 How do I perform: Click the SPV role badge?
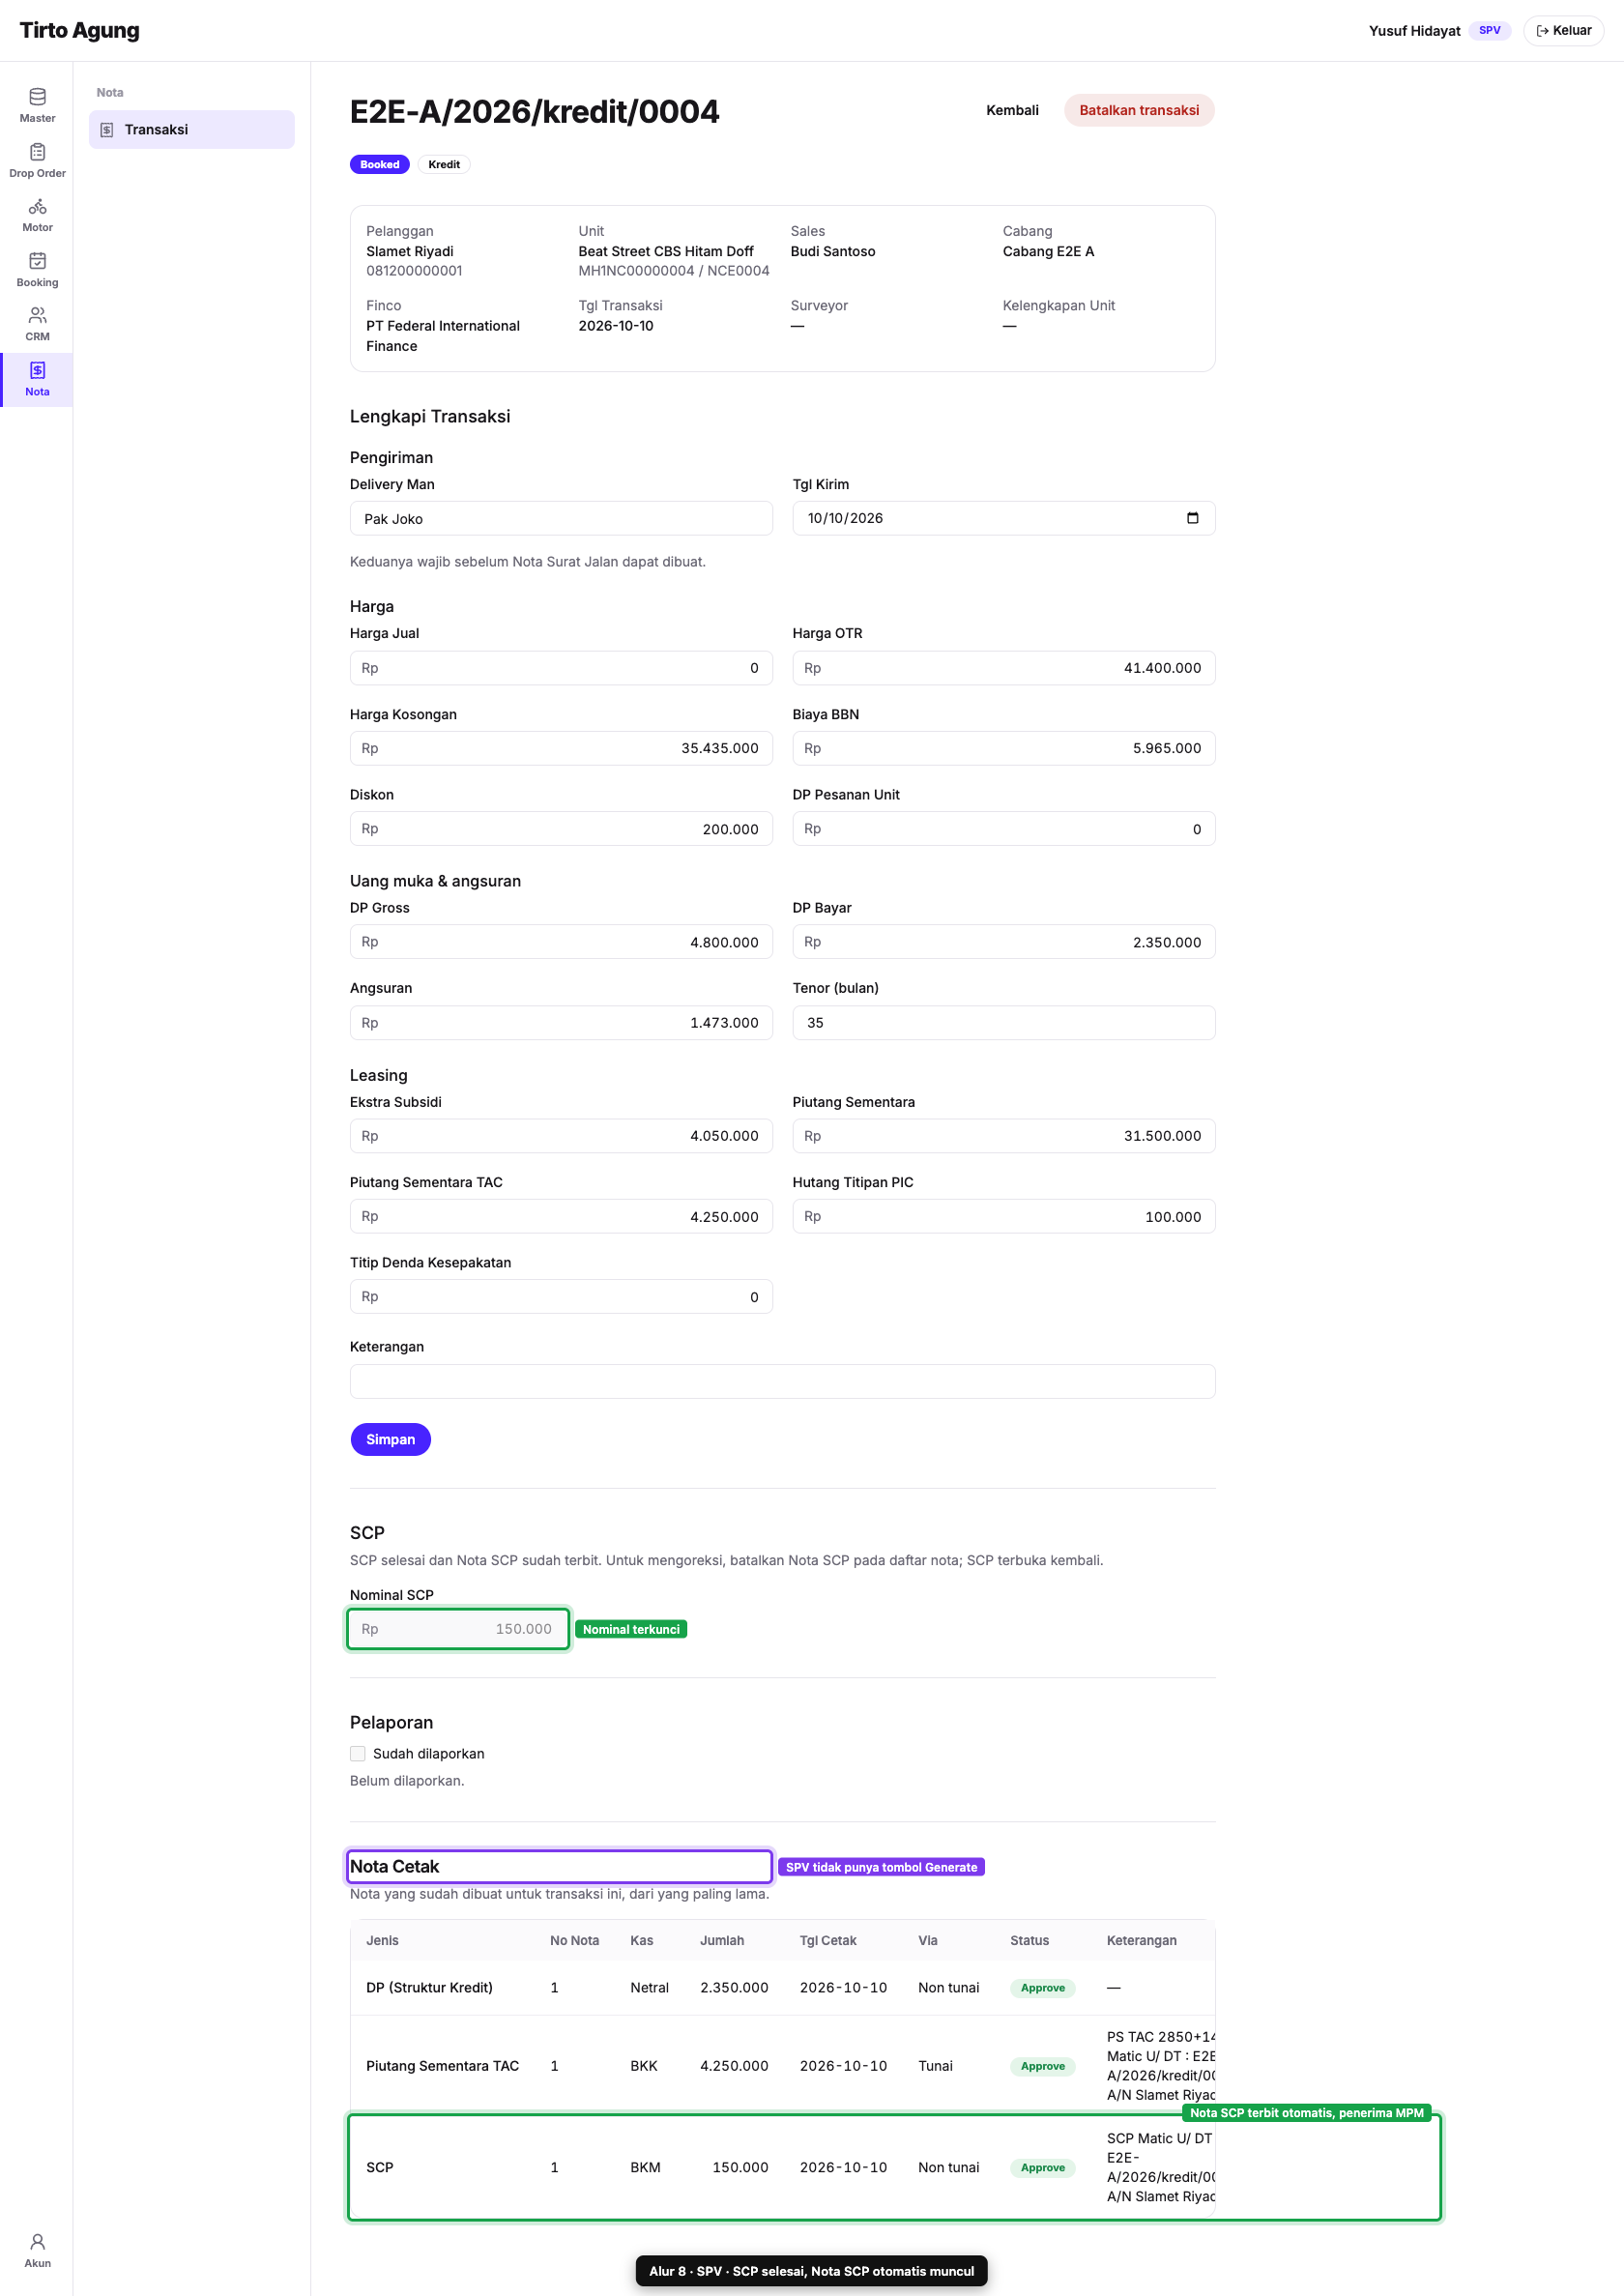(x=1489, y=30)
